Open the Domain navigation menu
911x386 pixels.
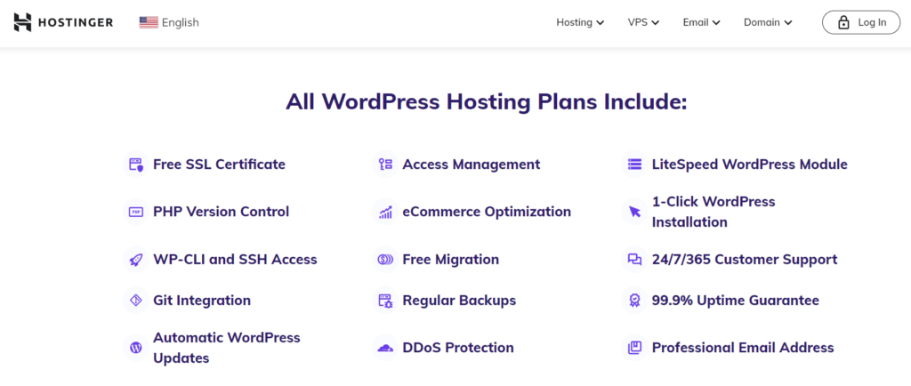pos(768,22)
